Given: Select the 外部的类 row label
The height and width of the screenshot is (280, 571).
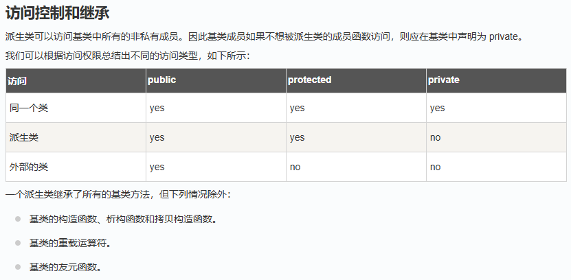Looking at the screenshot, I should [29, 167].
